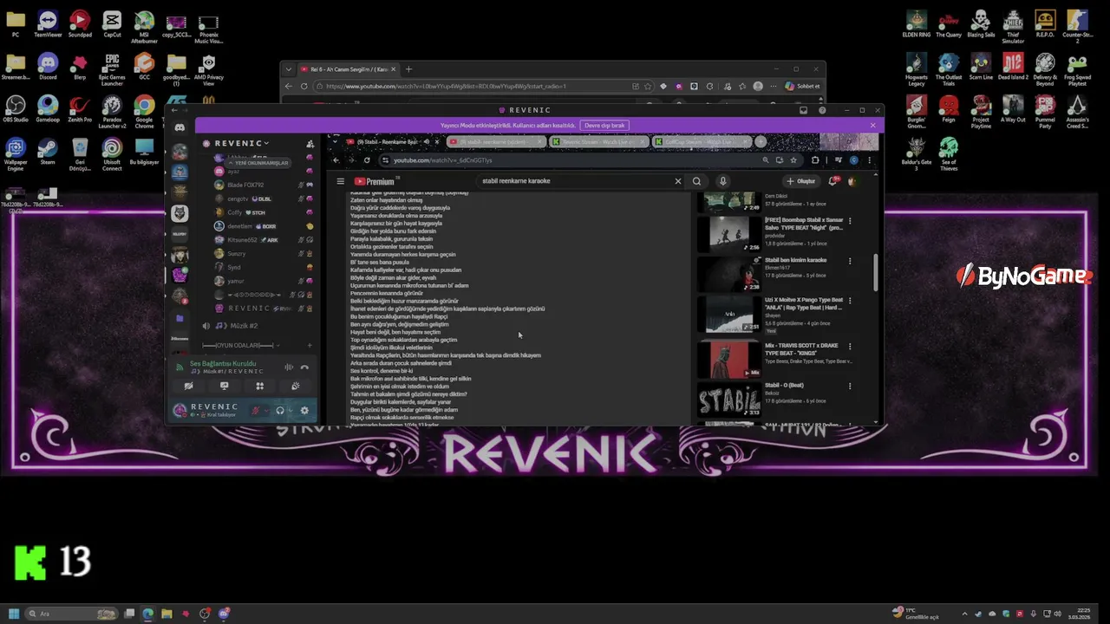This screenshot has height=624, width=1110.
Task: Select voice user Blade FOX792
Action: [x=264, y=185]
